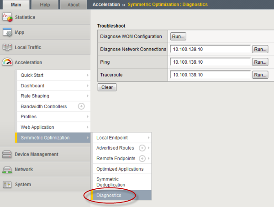
Task: Click the Device Management icon
Action: click(7, 155)
